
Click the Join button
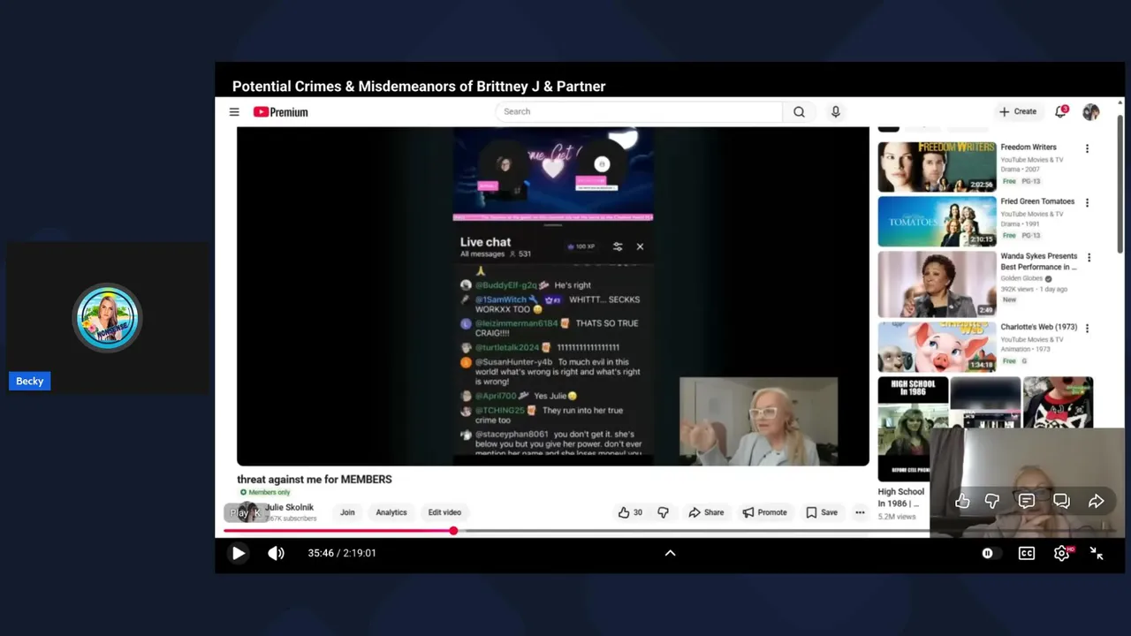click(347, 512)
